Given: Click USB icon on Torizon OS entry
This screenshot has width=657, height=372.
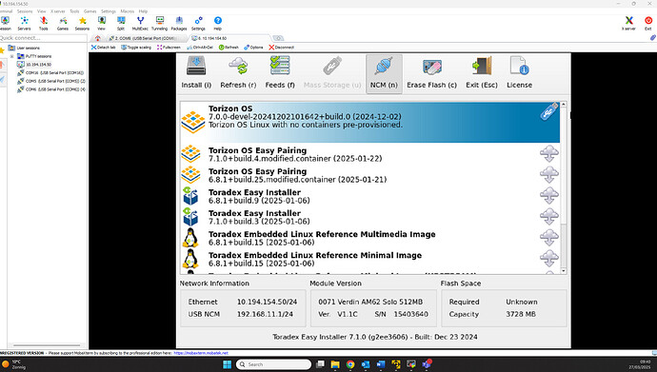Looking at the screenshot, I should click(x=549, y=111).
